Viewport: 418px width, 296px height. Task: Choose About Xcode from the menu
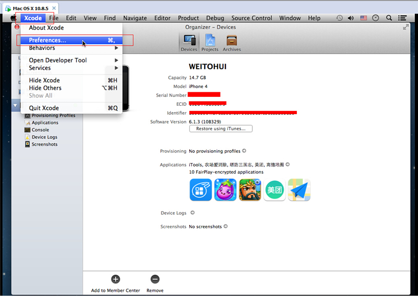(72, 28)
